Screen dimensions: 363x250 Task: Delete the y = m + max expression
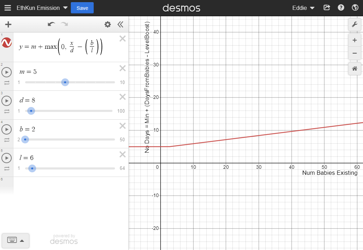(x=122, y=38)
